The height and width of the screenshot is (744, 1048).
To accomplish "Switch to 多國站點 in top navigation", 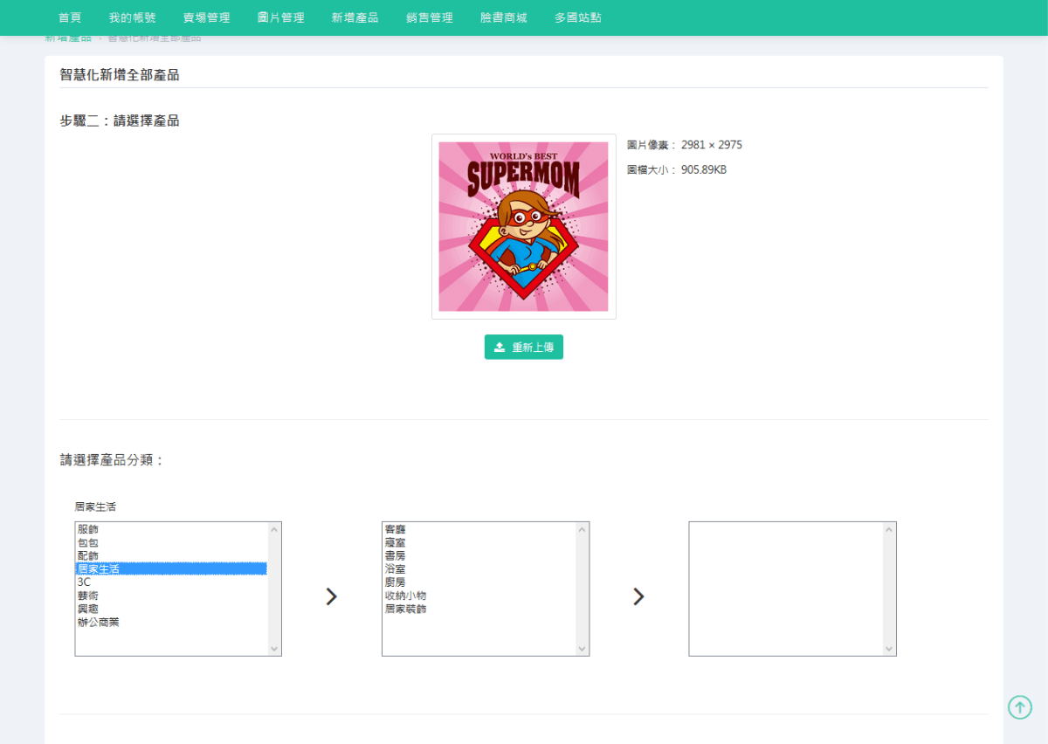I will coord(576,17).
